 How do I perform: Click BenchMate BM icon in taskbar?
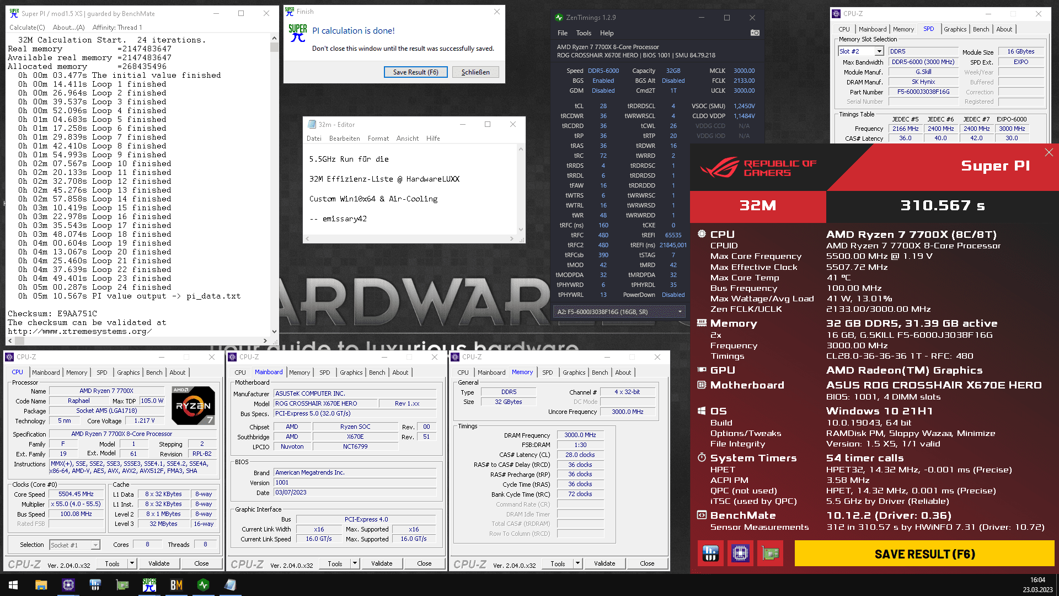tap(176, 585)
